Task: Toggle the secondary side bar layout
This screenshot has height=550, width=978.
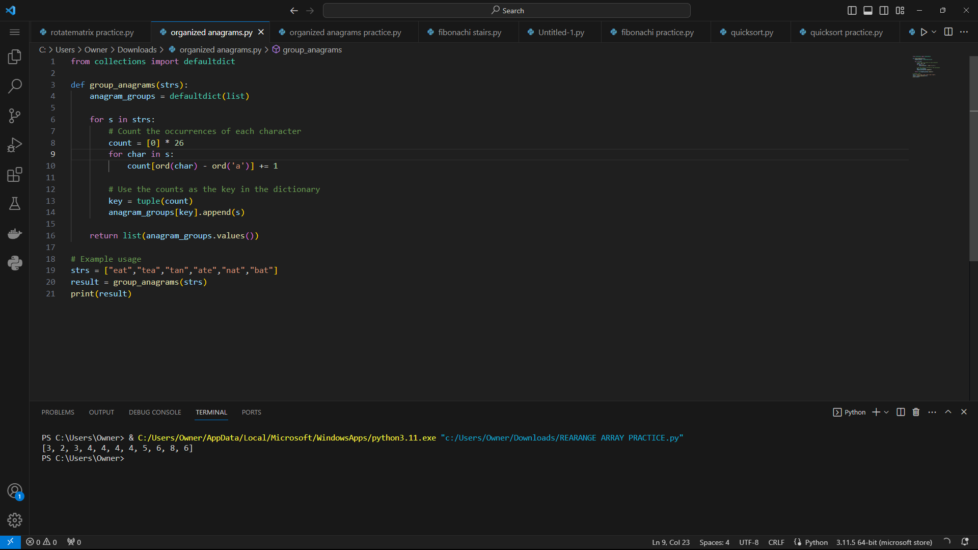Action: point(884,10)
